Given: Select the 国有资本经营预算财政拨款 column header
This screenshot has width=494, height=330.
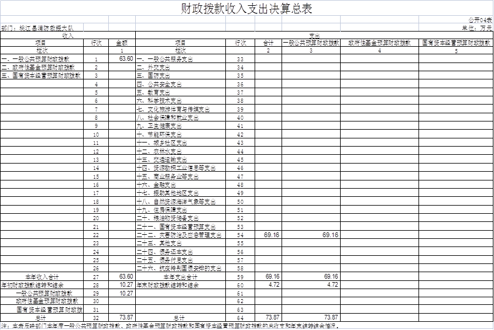Looking at the screenshot, I should click(x=456, y=43).
